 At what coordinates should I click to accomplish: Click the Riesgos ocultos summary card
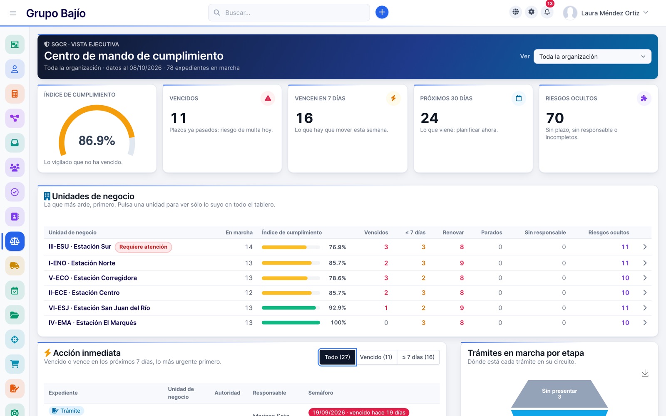click(x=599, y=129)
